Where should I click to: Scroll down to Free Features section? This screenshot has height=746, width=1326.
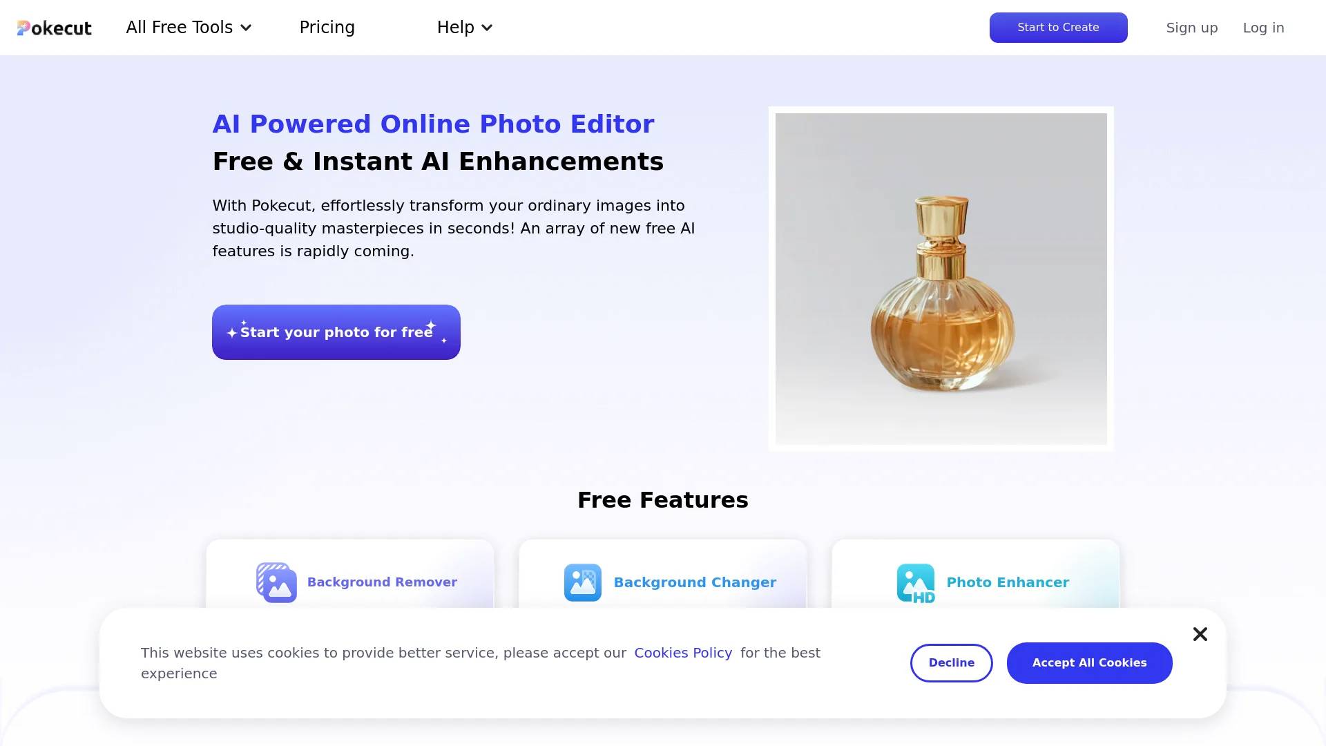point(663,499)
